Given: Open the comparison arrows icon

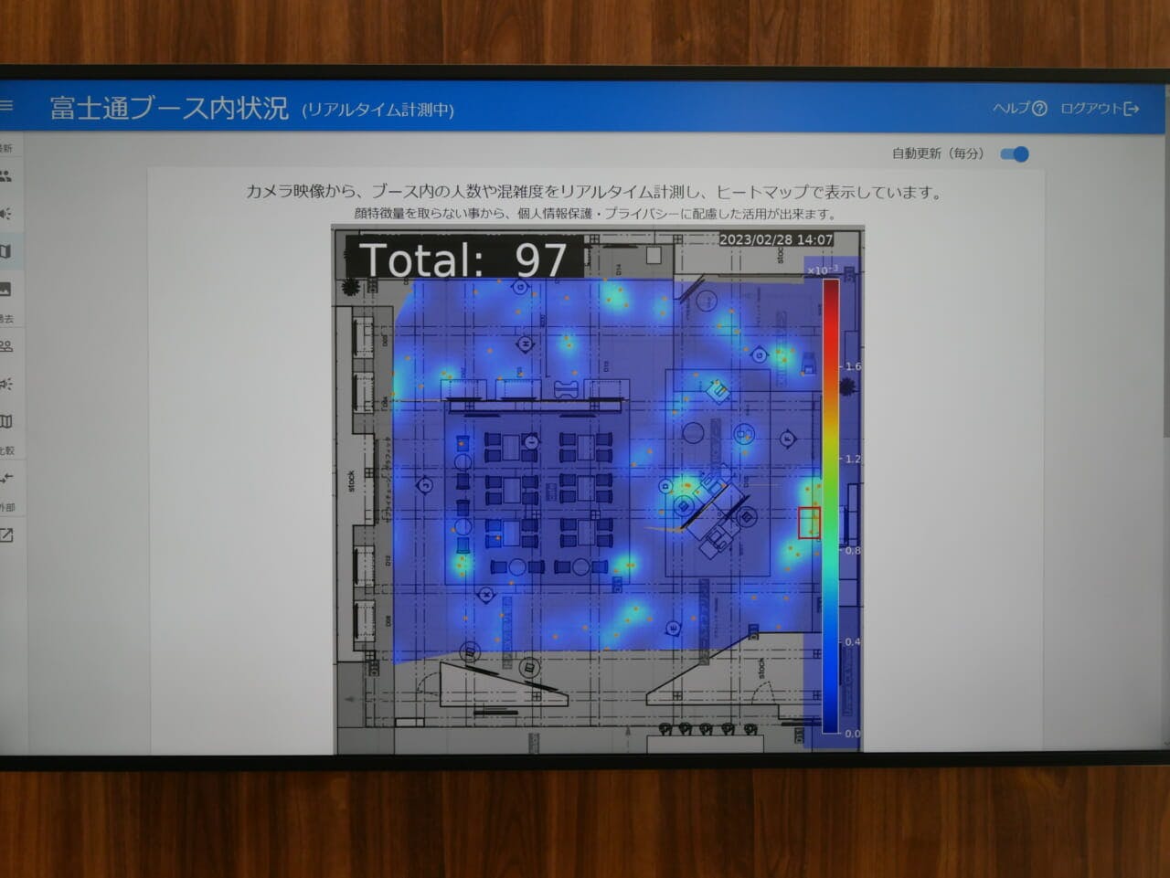Looking at the screenshot, I should 5,478.
